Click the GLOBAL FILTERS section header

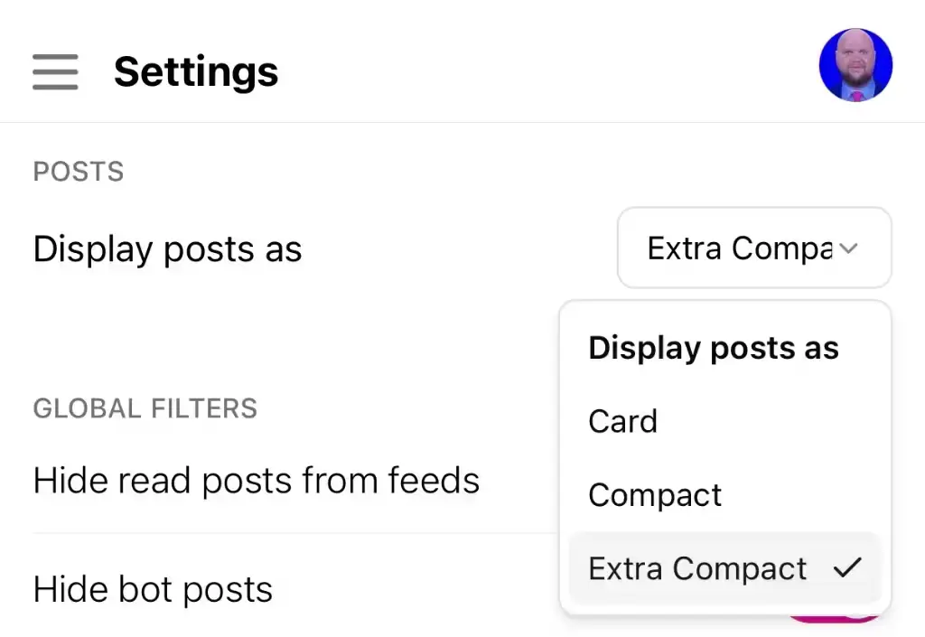(x=145, y=408)
